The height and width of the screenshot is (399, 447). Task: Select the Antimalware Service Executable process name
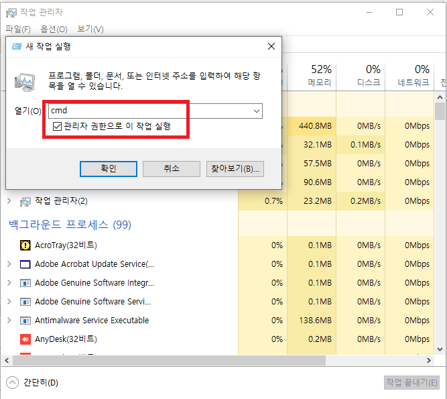[92, 321]
